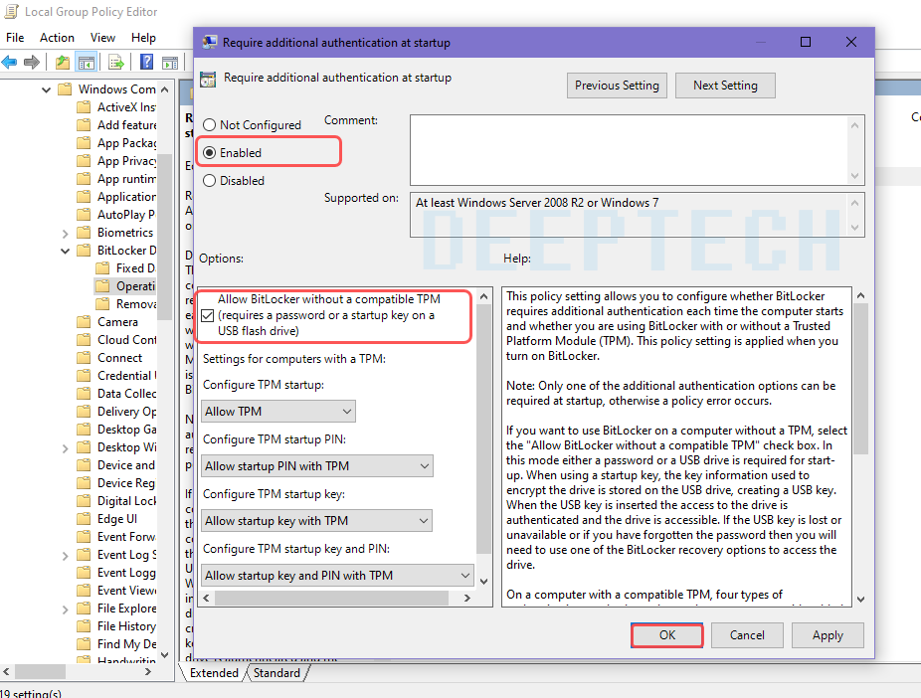Viewport: 921px width, 698px height.
Task: Open the View menu
Action: [x=102, y=38]
